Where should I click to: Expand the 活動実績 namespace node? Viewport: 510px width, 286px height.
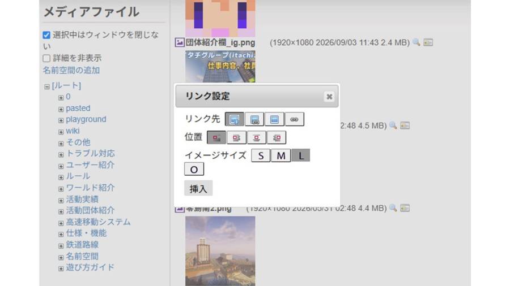coord(61,201)
